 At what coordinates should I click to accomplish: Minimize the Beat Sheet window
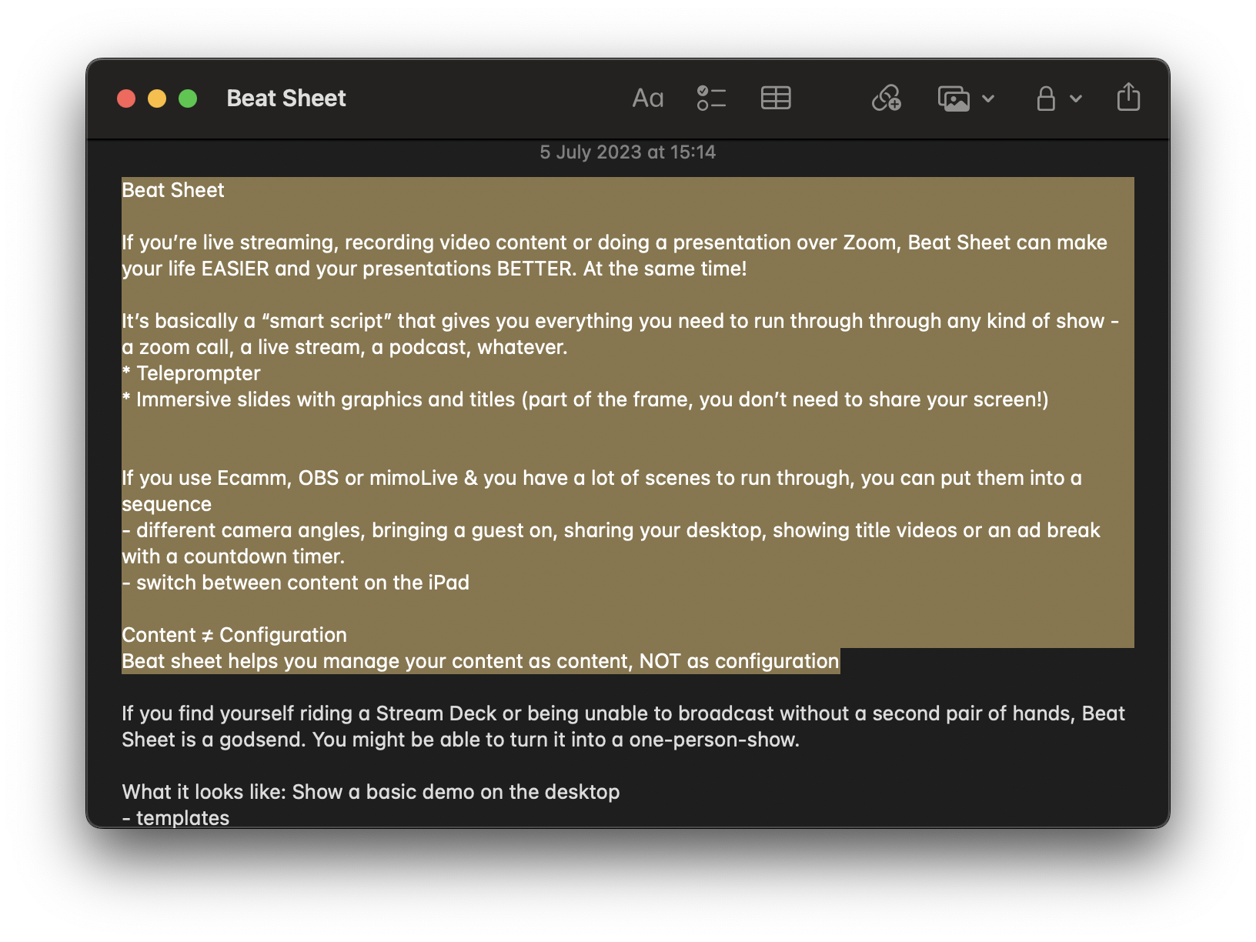pyautogui.click(x=157, y=99)
